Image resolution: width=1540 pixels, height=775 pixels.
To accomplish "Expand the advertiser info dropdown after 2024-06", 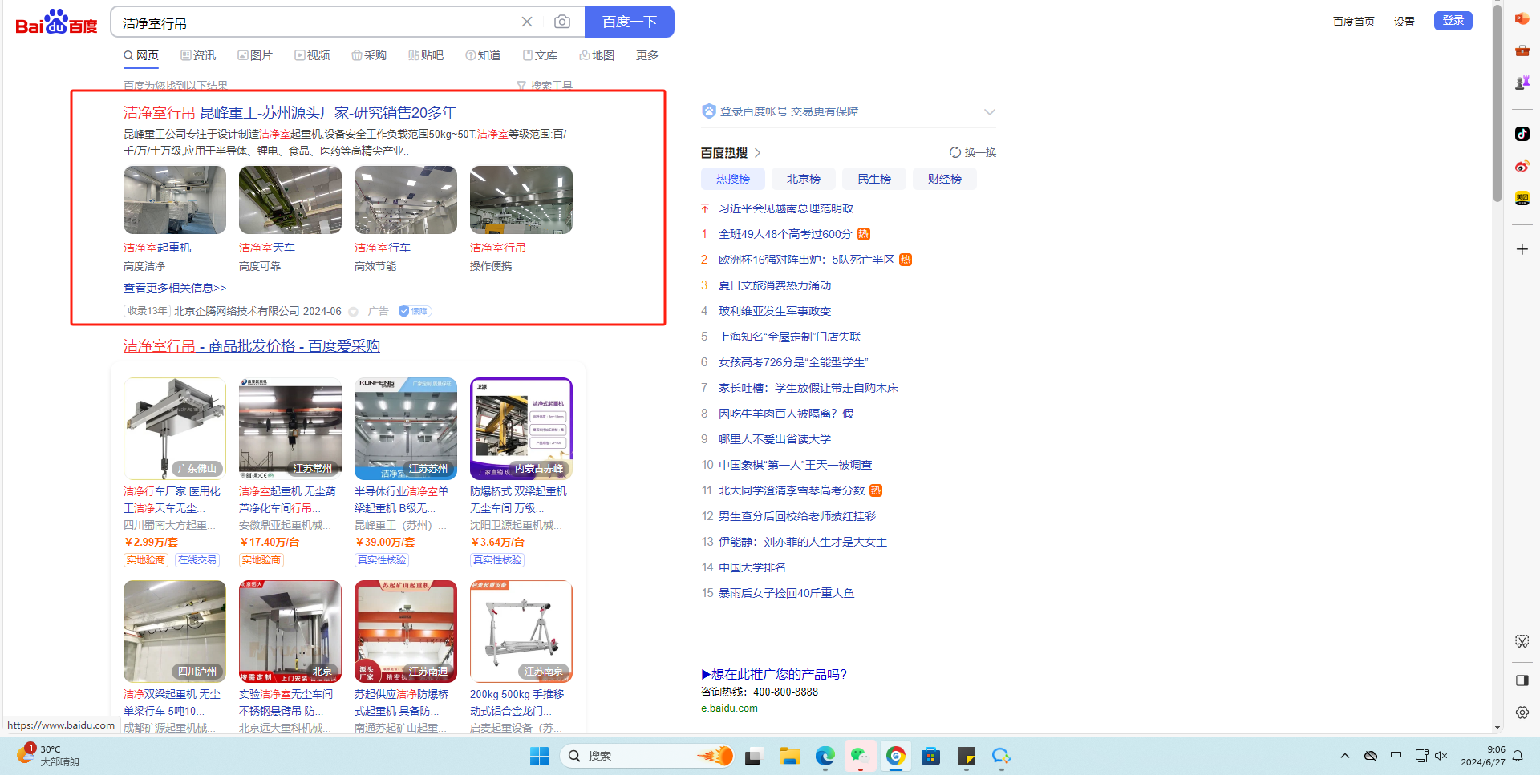I will (353, 311).
